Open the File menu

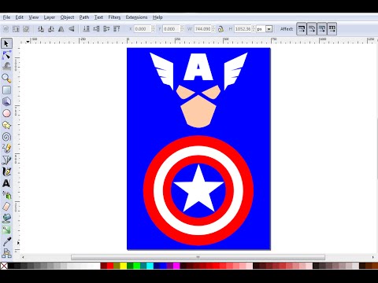pyautogui.click(x=6, y=17)
